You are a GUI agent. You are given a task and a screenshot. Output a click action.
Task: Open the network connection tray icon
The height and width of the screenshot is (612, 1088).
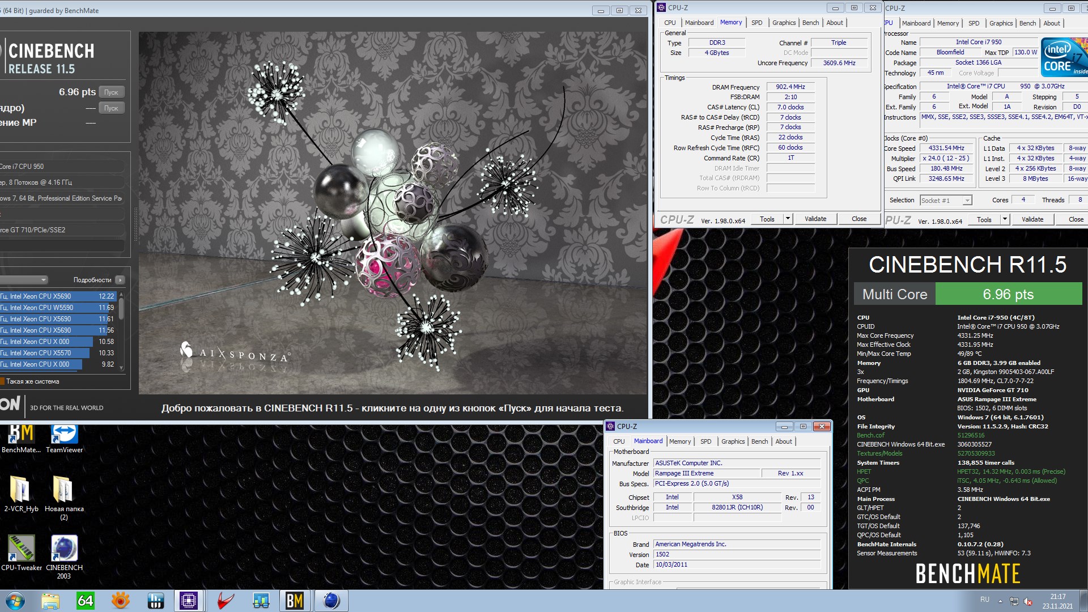coord(1014,601)
